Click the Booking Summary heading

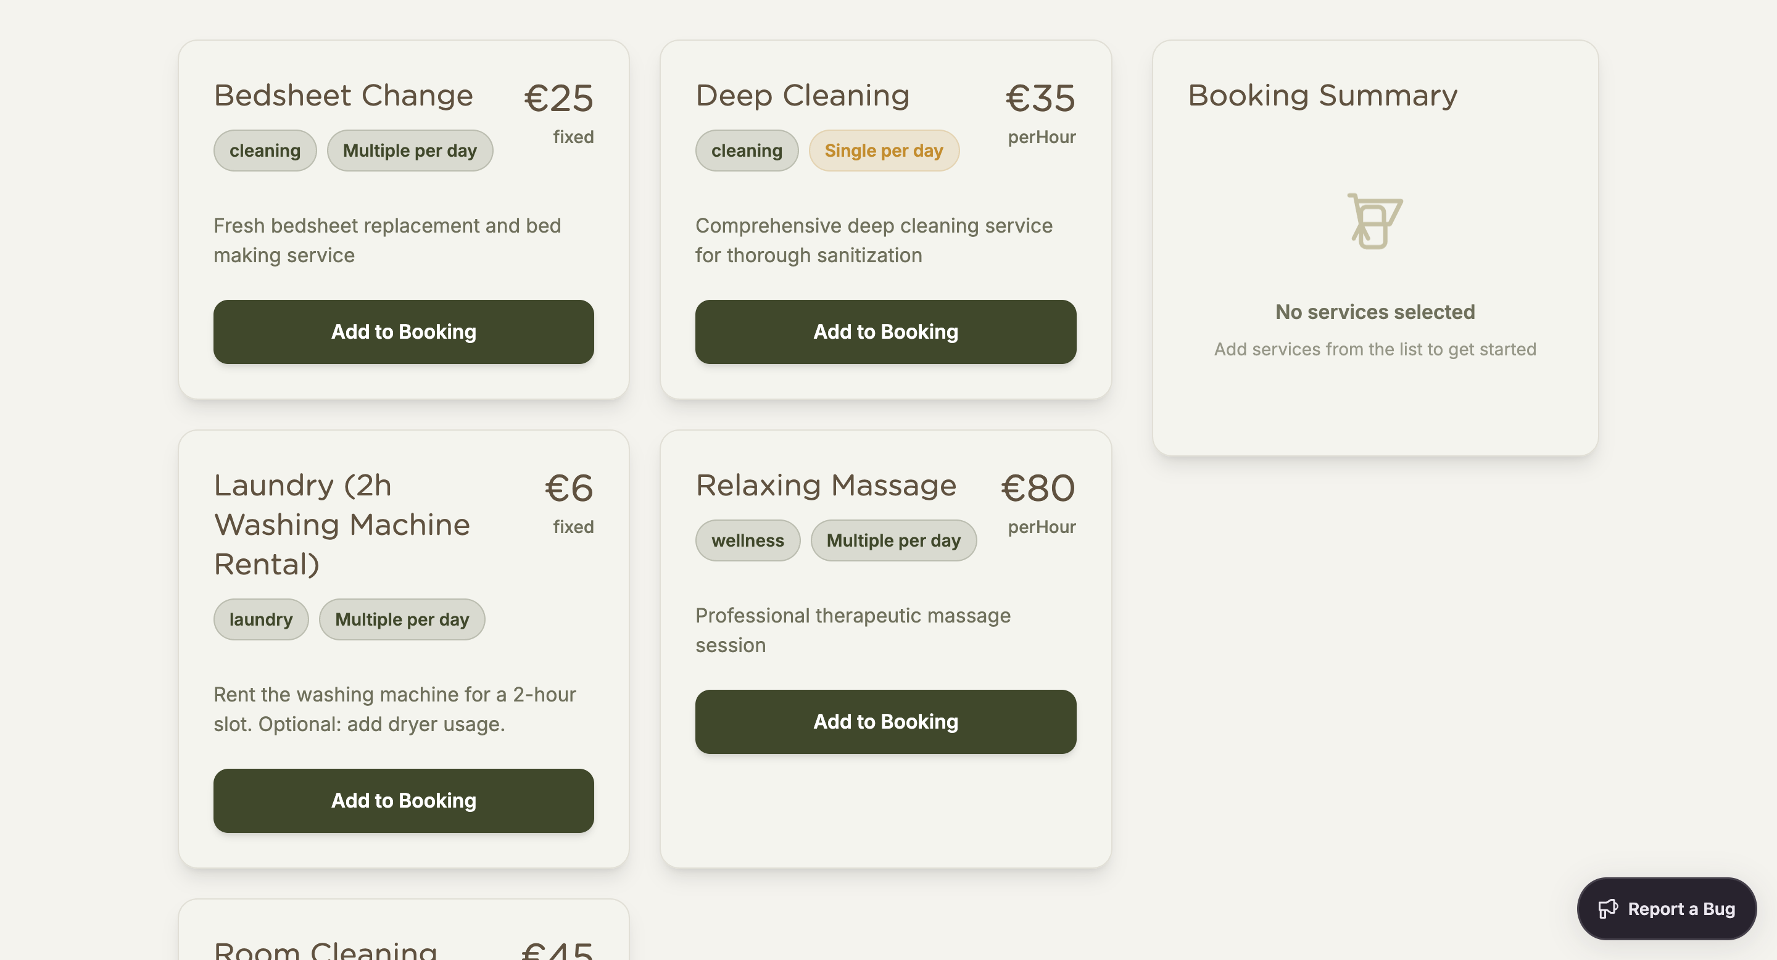coord(1322,95)
